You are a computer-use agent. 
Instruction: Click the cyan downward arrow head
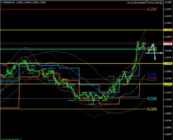click(x=155, y=59)
